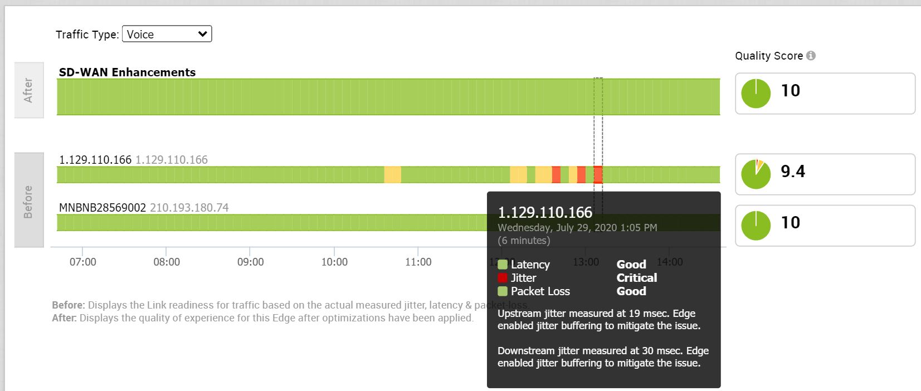This screenshot has width=921, height=391.
Task: Click the MNBNB28569002 link name label
Action: coord(102,208)
